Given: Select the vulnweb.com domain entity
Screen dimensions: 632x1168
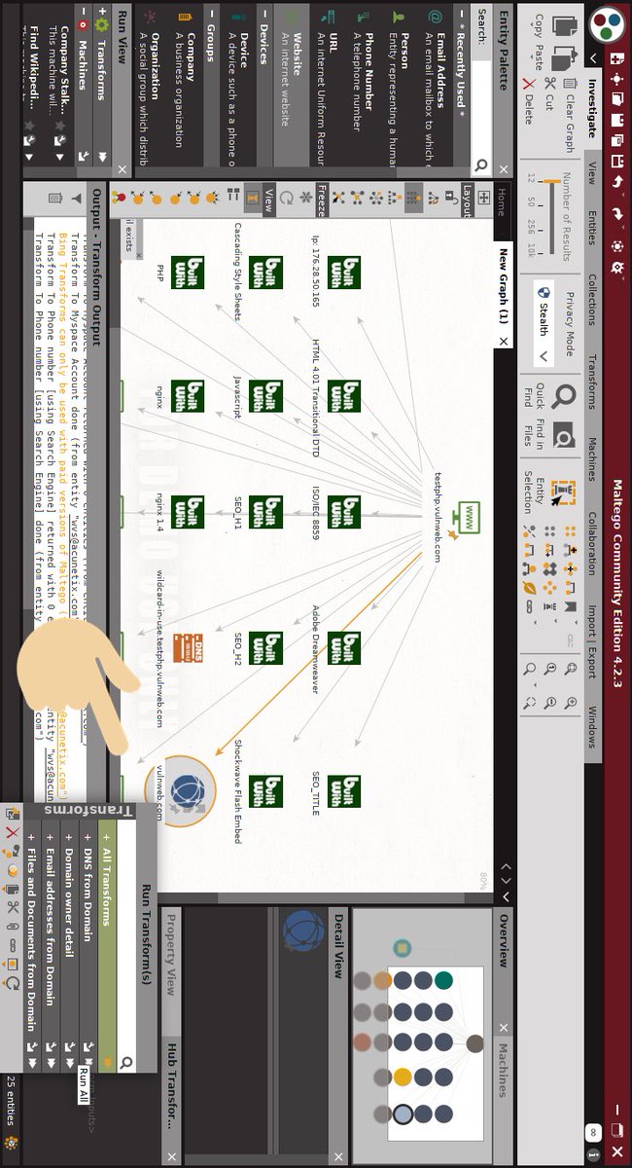Looking at the screenshot, I should [186, 791].
